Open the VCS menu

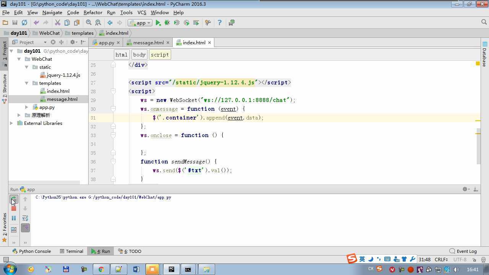pos(142,12)
